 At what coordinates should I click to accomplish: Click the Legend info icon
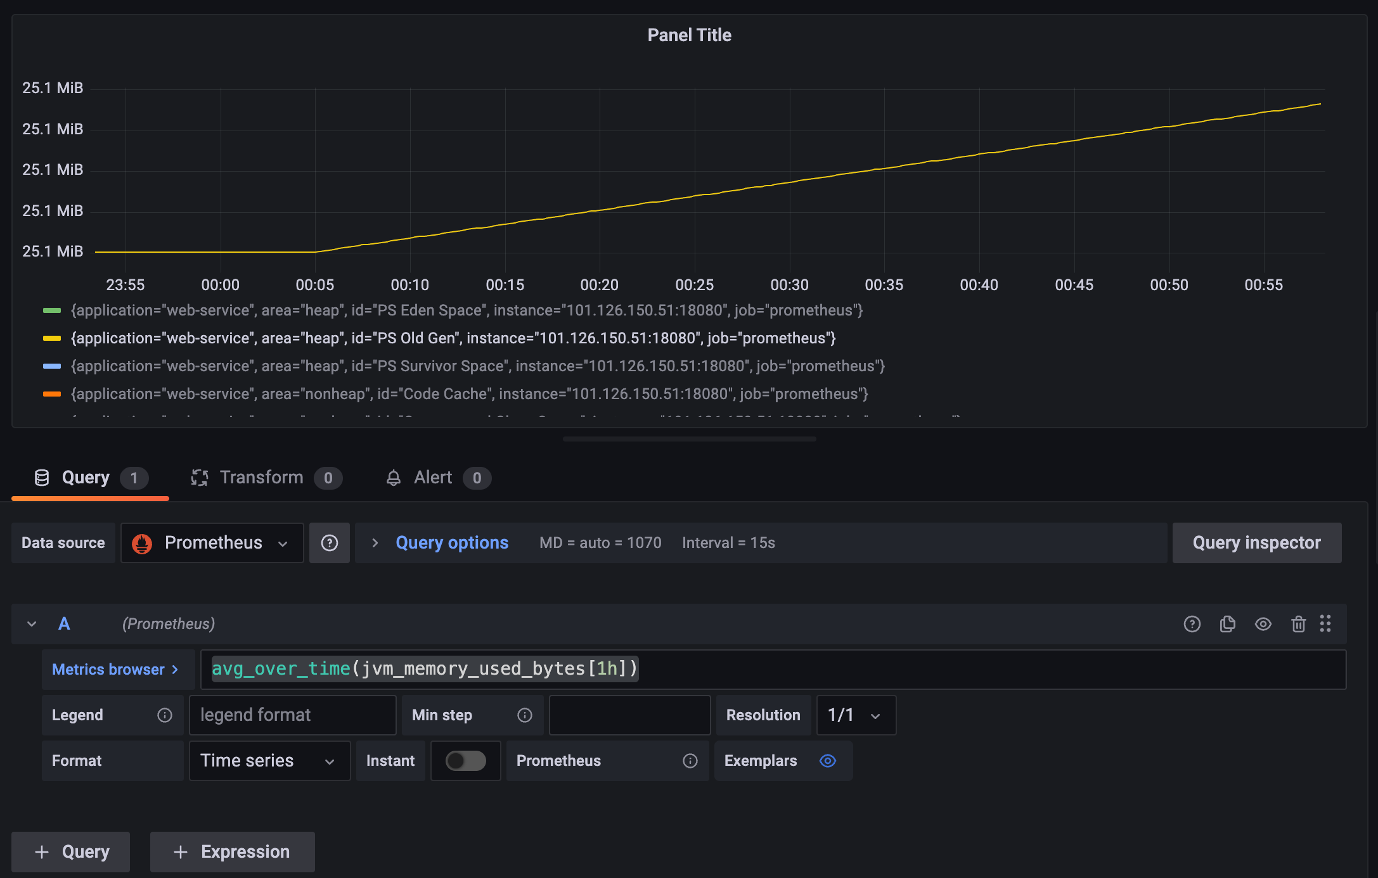pyautogui.click(x=165, y=715)
